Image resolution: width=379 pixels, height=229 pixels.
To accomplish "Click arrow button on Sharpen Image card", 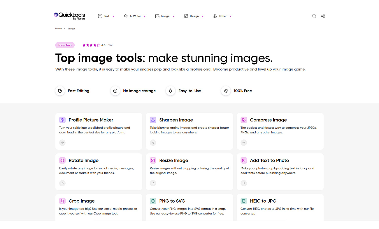I will pos(153,143).
